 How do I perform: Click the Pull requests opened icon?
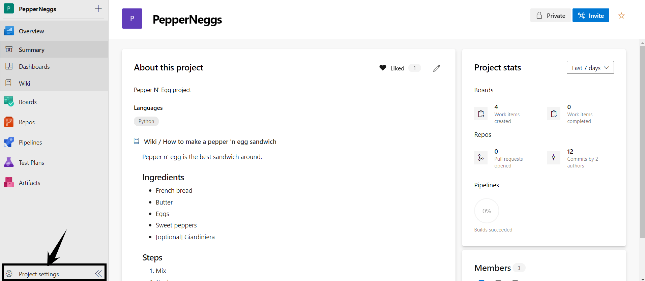click(481, 157)
